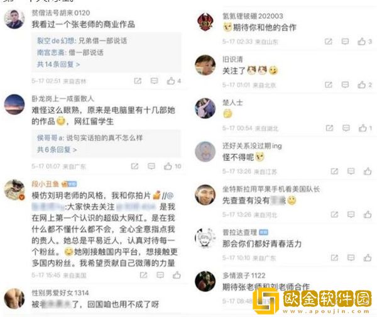Like the 怪不得呢 comment
The image size is (377, 317).
[368, 171]
